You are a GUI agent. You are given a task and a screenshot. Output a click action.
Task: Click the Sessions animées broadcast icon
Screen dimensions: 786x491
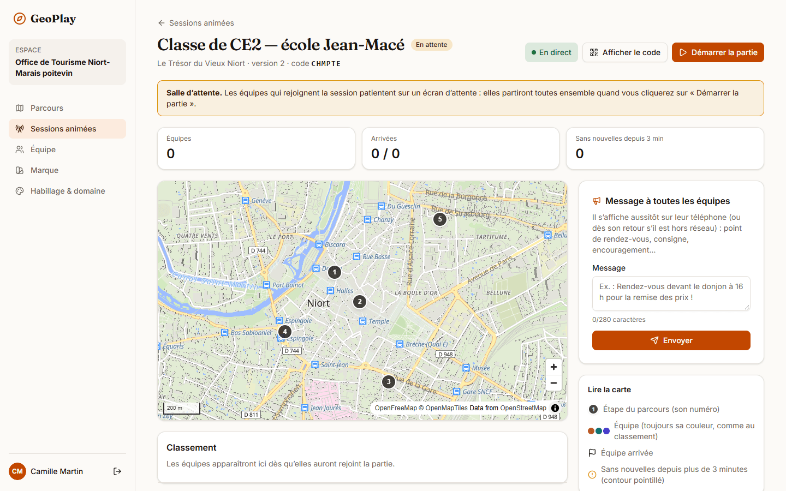[x=20, y=129]
